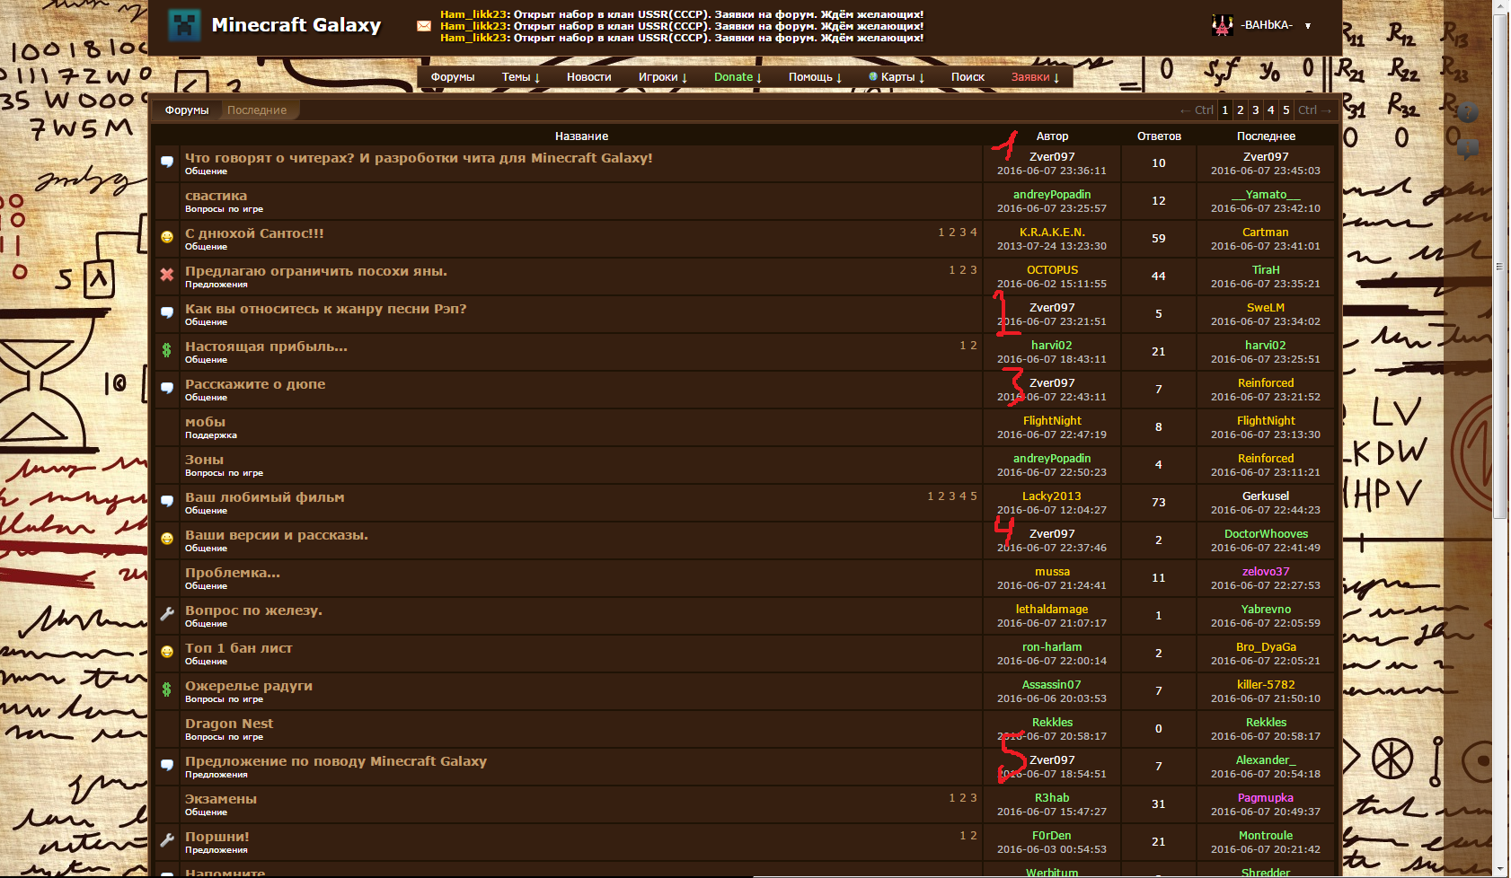Screen dimensions: 1511x878
Task: Switch to the Форумы tab
Action: 187,110
